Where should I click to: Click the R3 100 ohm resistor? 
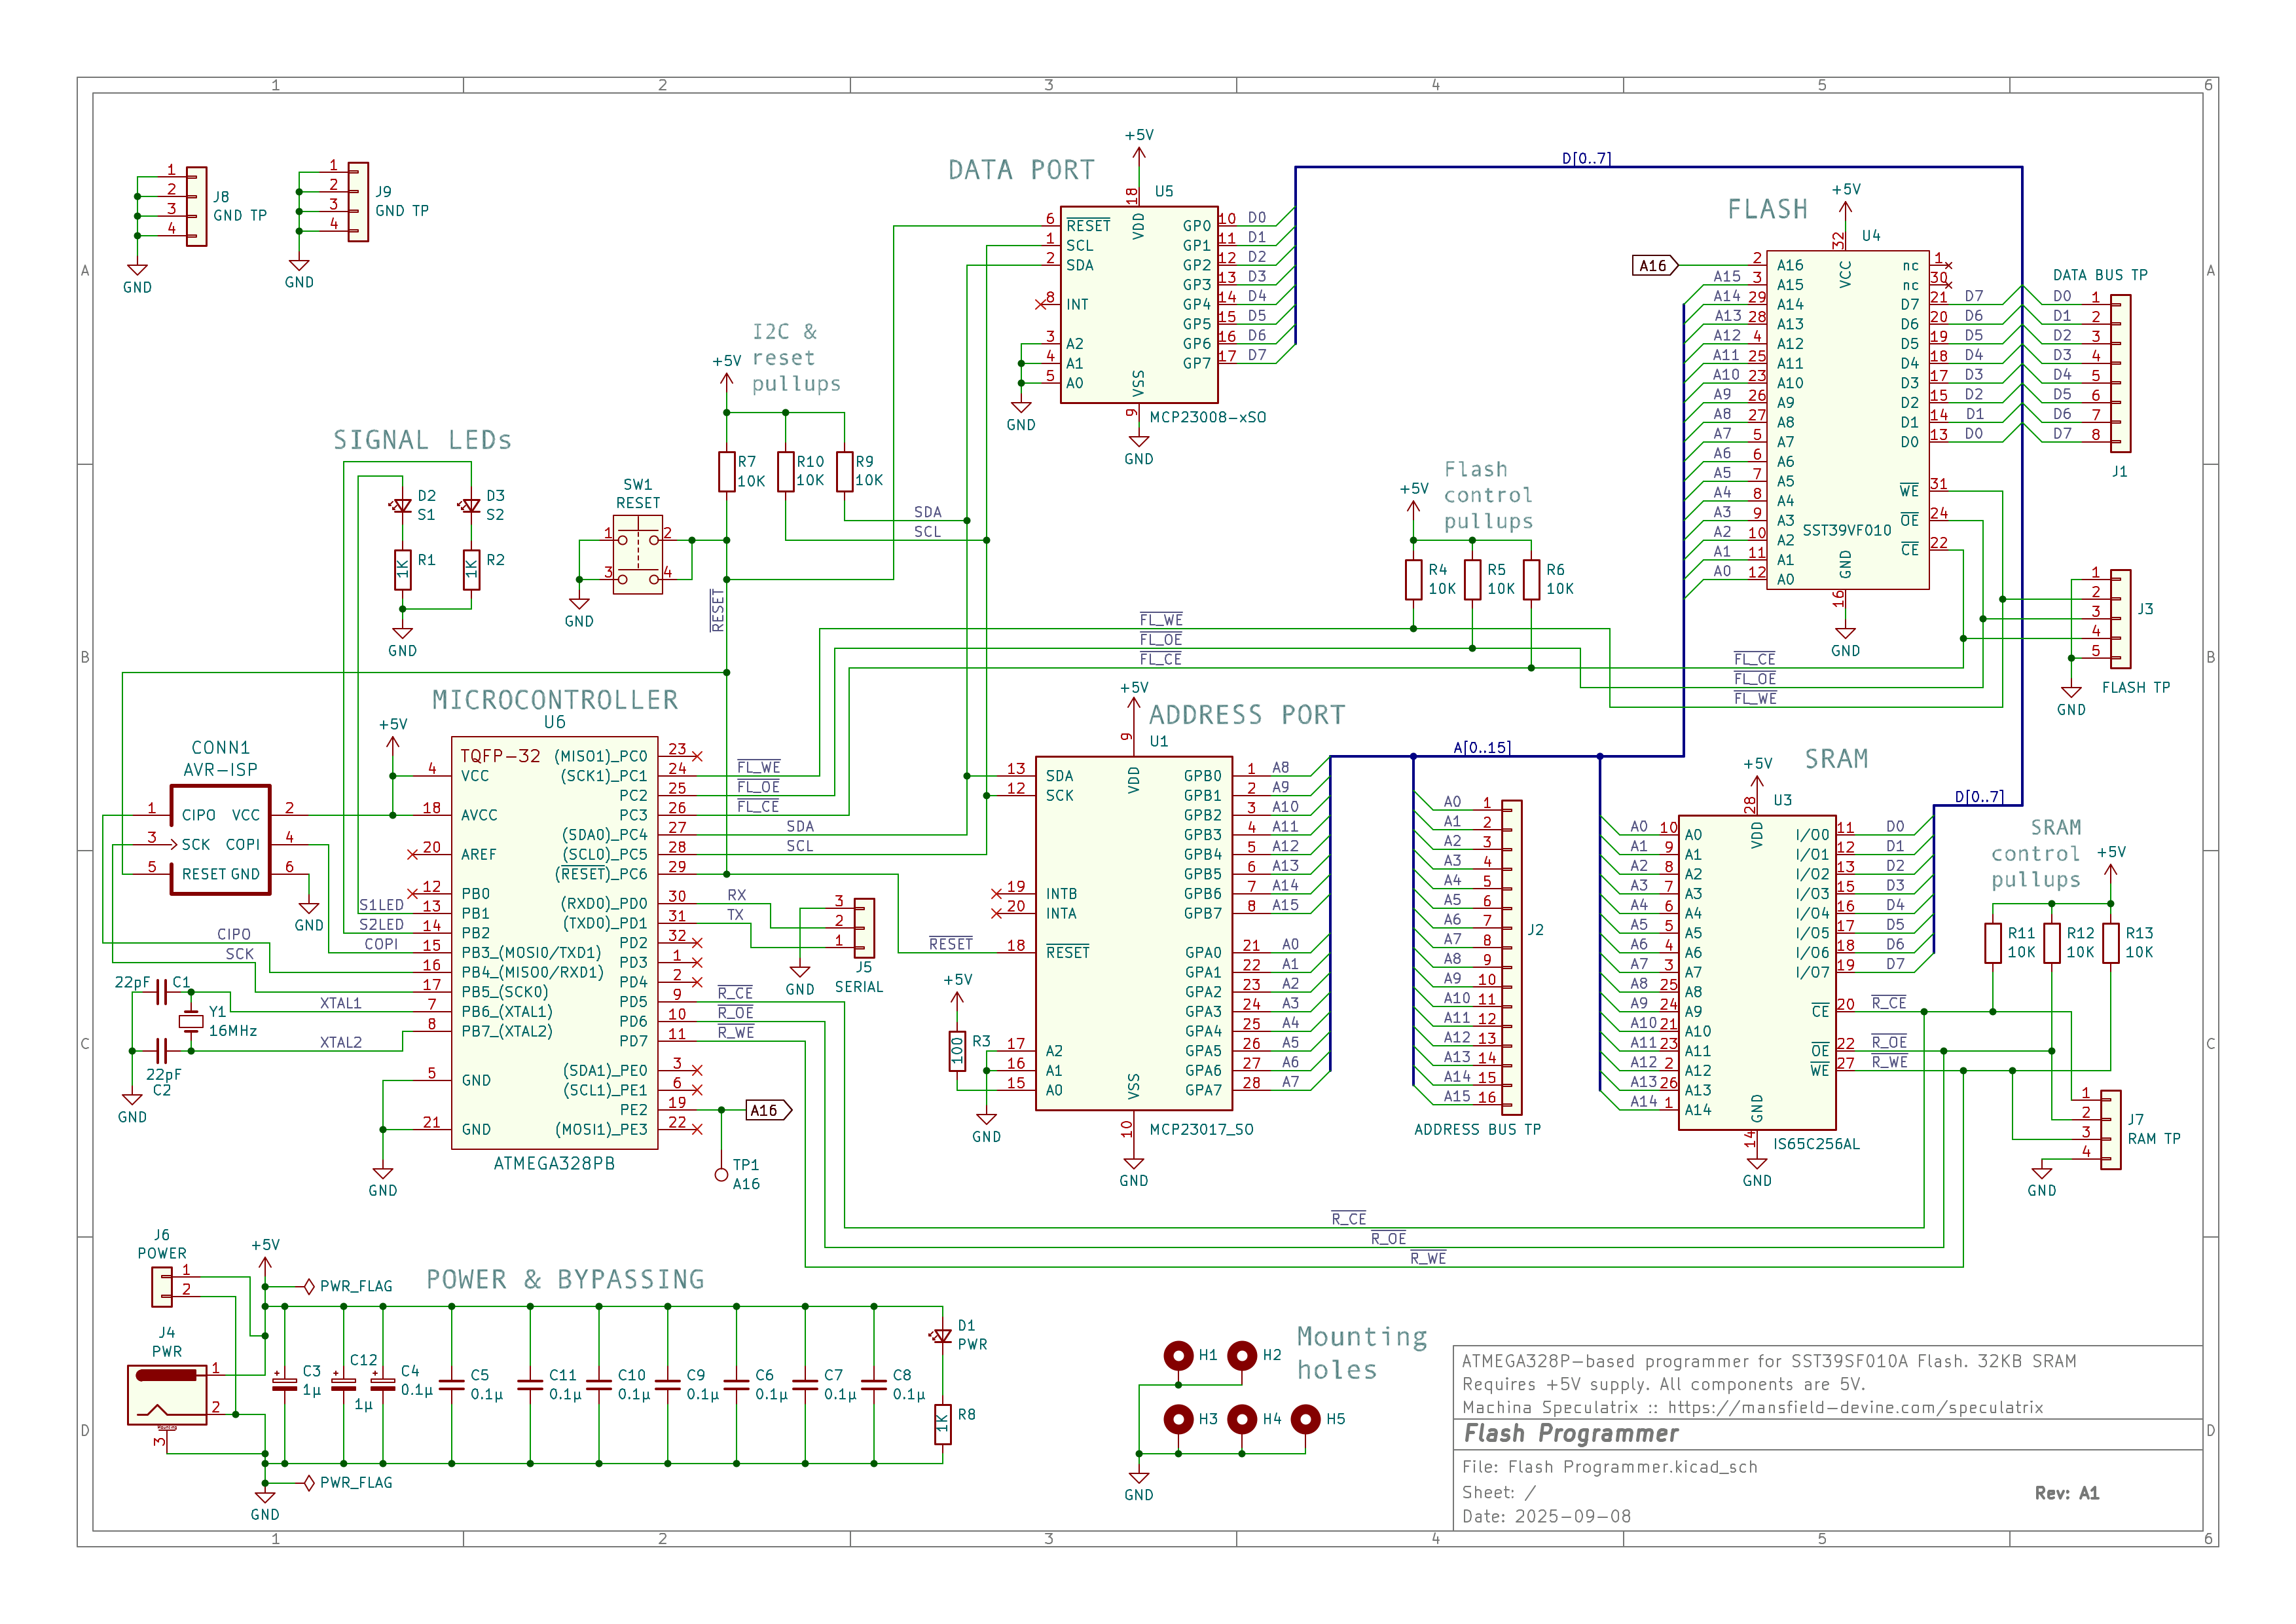957,1051
